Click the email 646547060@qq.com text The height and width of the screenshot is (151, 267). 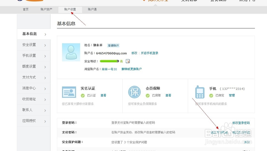(111, 53)
